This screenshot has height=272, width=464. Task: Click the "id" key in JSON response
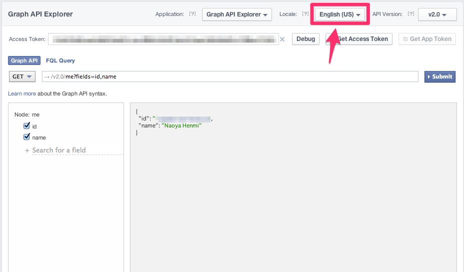coord(144,118)
